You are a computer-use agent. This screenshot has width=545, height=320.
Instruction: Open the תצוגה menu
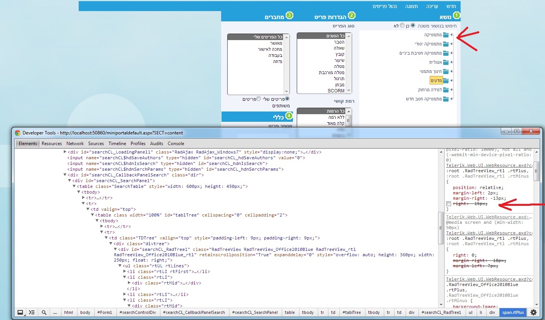coord(411,6)
